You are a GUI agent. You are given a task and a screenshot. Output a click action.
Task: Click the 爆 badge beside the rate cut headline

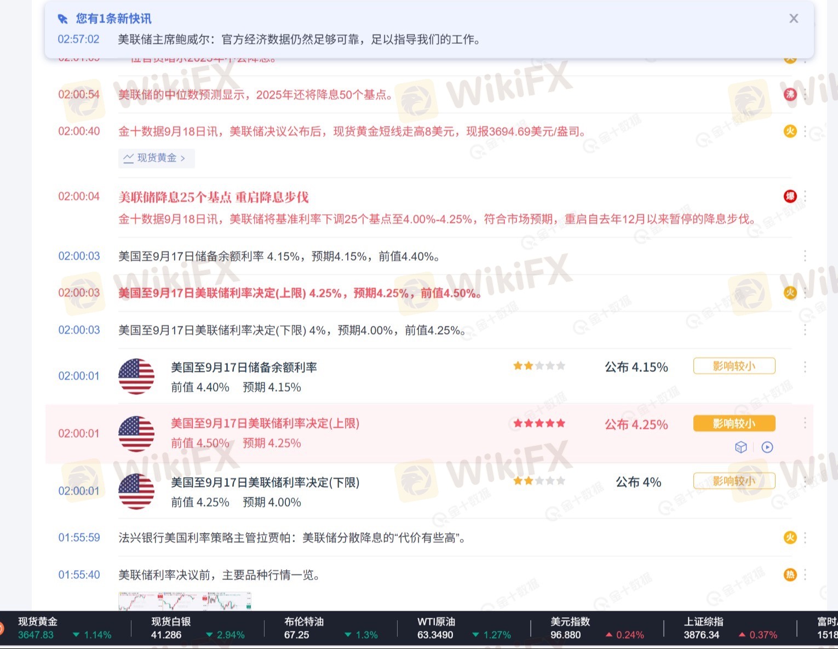pyautogui.click(x=789, y=196)
